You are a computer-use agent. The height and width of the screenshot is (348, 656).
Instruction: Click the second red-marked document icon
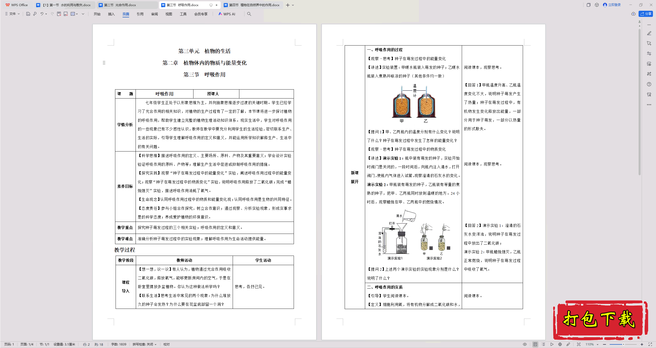tap(66, 14)
